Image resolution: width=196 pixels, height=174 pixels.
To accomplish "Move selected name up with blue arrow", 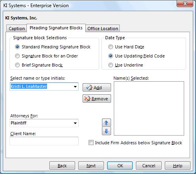I will coord(106,123).
